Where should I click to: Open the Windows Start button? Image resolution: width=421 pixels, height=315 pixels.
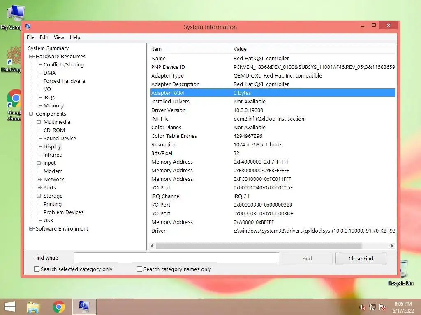pos(10,307)
